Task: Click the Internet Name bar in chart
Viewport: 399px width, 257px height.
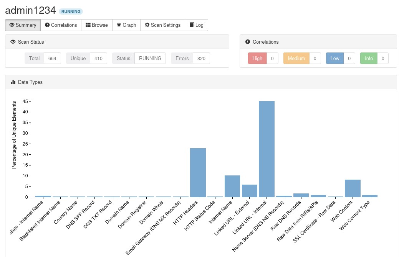Action: (232, 186)
